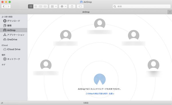Switch to list view
172x105 pixels.
click(x=36, y=7)
